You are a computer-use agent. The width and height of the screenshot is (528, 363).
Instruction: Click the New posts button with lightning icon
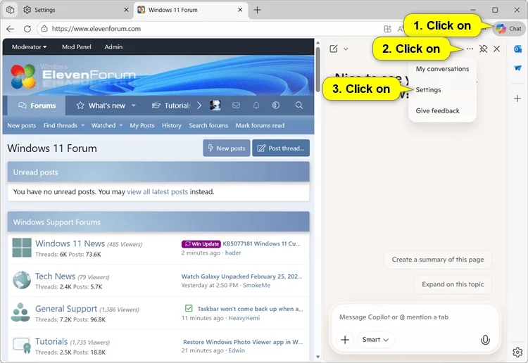click(x=227, y=148)
